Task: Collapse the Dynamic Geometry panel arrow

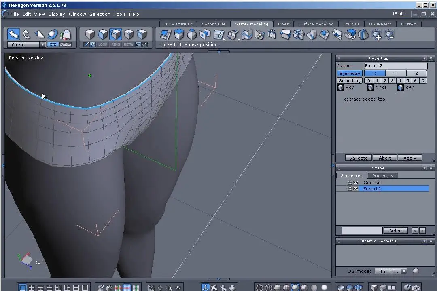Action: click(424, 241)
